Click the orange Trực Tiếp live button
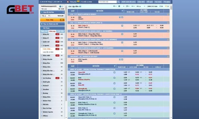The width and height of the screenshot is (199, 119). (x=52, y=20)
